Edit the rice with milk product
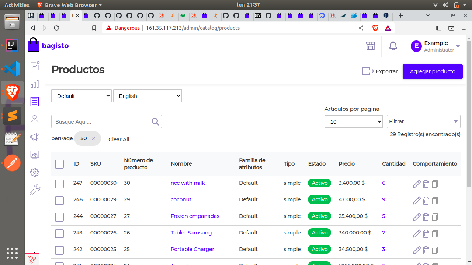 417,184
